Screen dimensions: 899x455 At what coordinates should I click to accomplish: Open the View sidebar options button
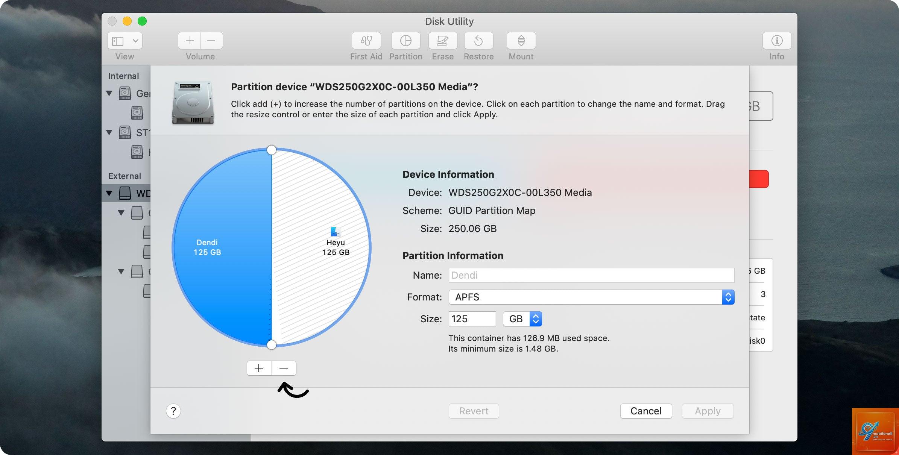(x=125, y=41)
